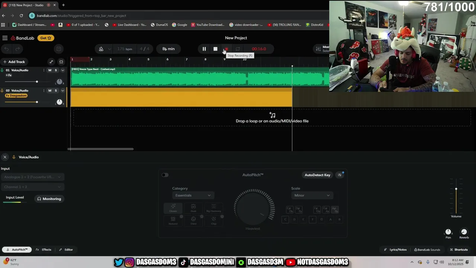This screenshot has width=476, height=268.
Task: Close the Voice/Audio bottom panel
Action: tap(5, 157)
